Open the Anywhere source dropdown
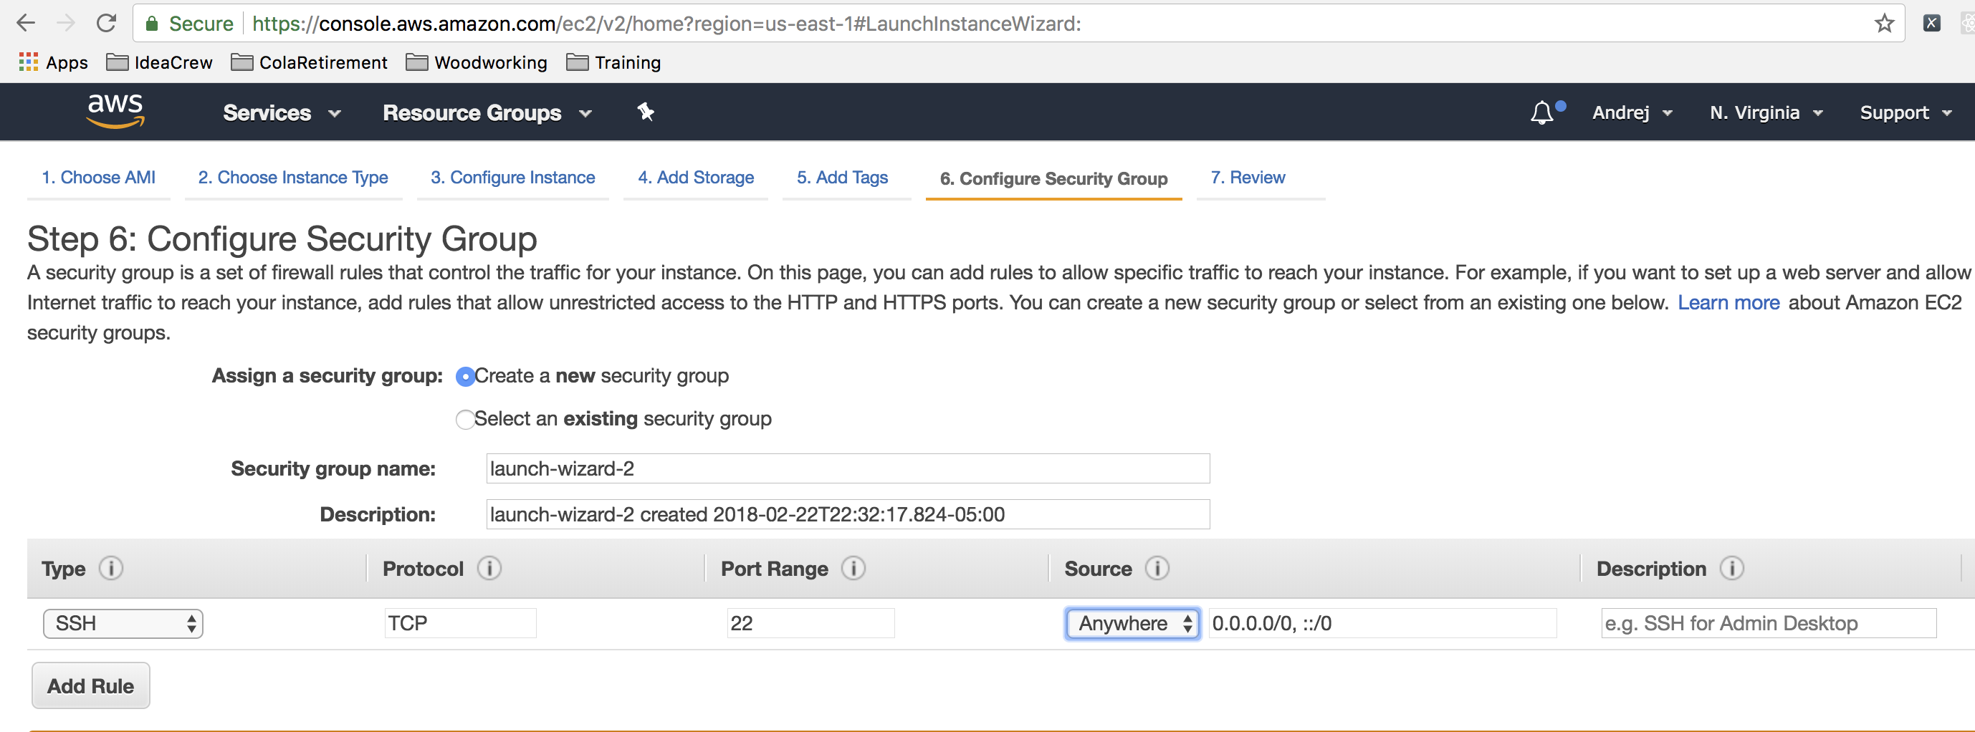Viewport: 1975px width, 732px height. [1132, 624]
